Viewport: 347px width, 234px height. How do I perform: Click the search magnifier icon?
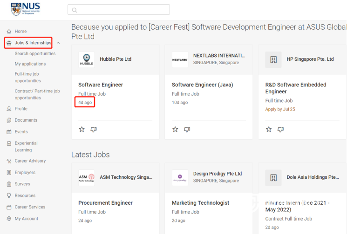click(75, 10)
